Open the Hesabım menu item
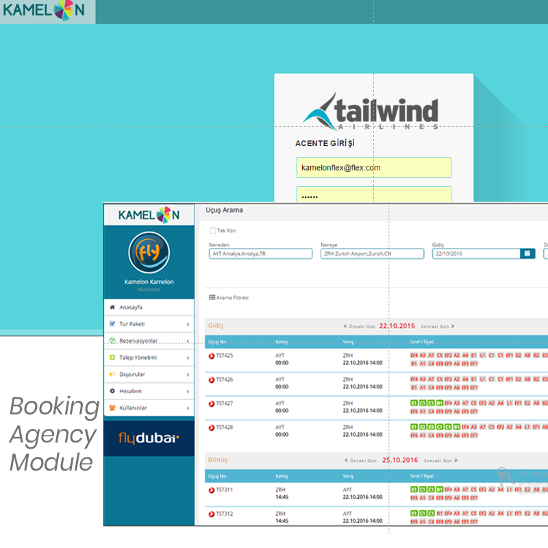Image resolution: width=548 pixels, height=548 pixels. [x=149, y=391]
